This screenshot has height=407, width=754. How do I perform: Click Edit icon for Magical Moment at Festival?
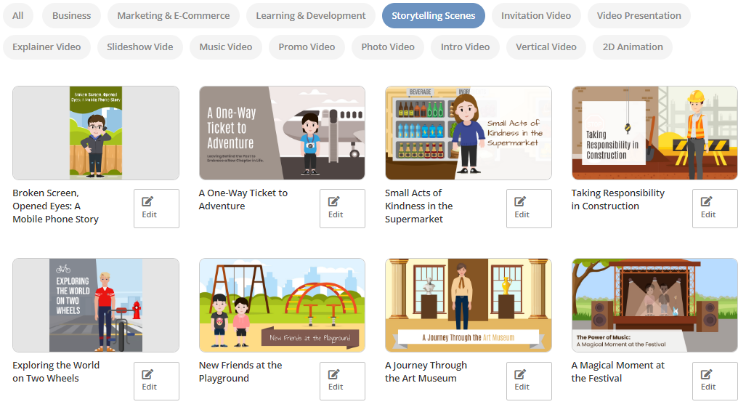click(715, 381)
